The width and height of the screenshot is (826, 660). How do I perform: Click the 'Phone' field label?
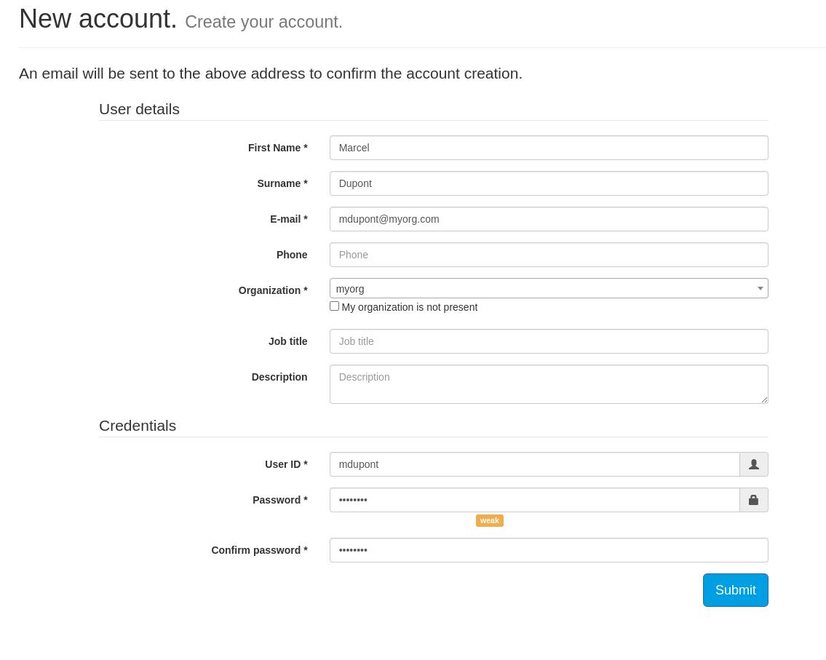click(292, 255)
